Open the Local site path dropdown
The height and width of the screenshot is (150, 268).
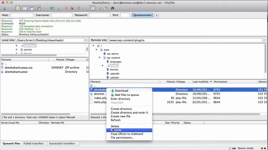[85, 40]
